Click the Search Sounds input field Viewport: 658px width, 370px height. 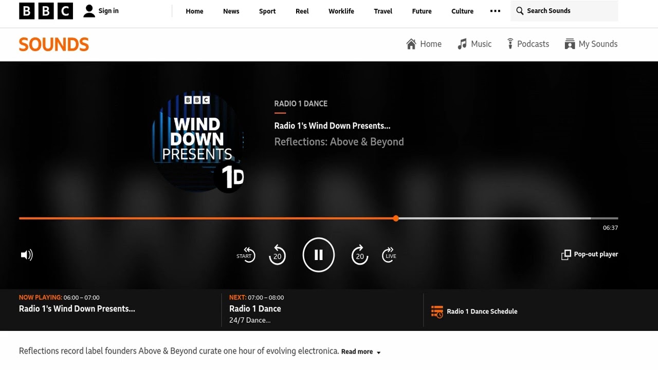point(564,11)
